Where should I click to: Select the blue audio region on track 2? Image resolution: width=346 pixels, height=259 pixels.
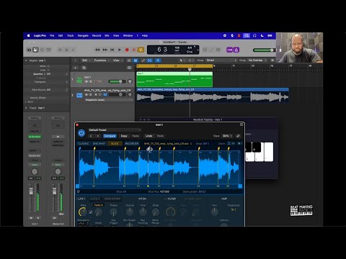click(213, 95)
